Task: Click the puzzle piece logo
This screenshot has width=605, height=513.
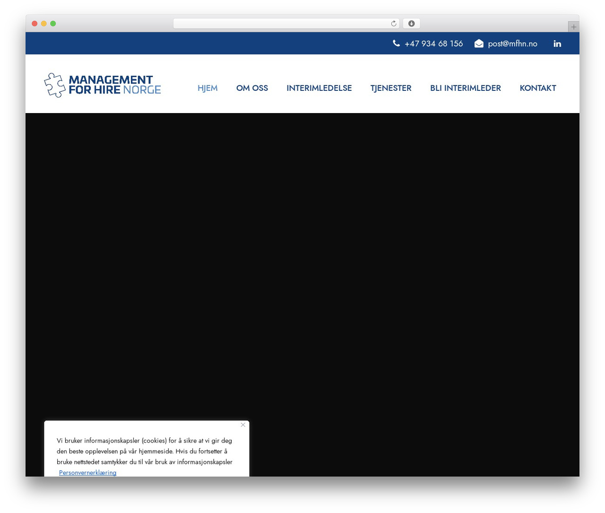Action: (55, 85)
